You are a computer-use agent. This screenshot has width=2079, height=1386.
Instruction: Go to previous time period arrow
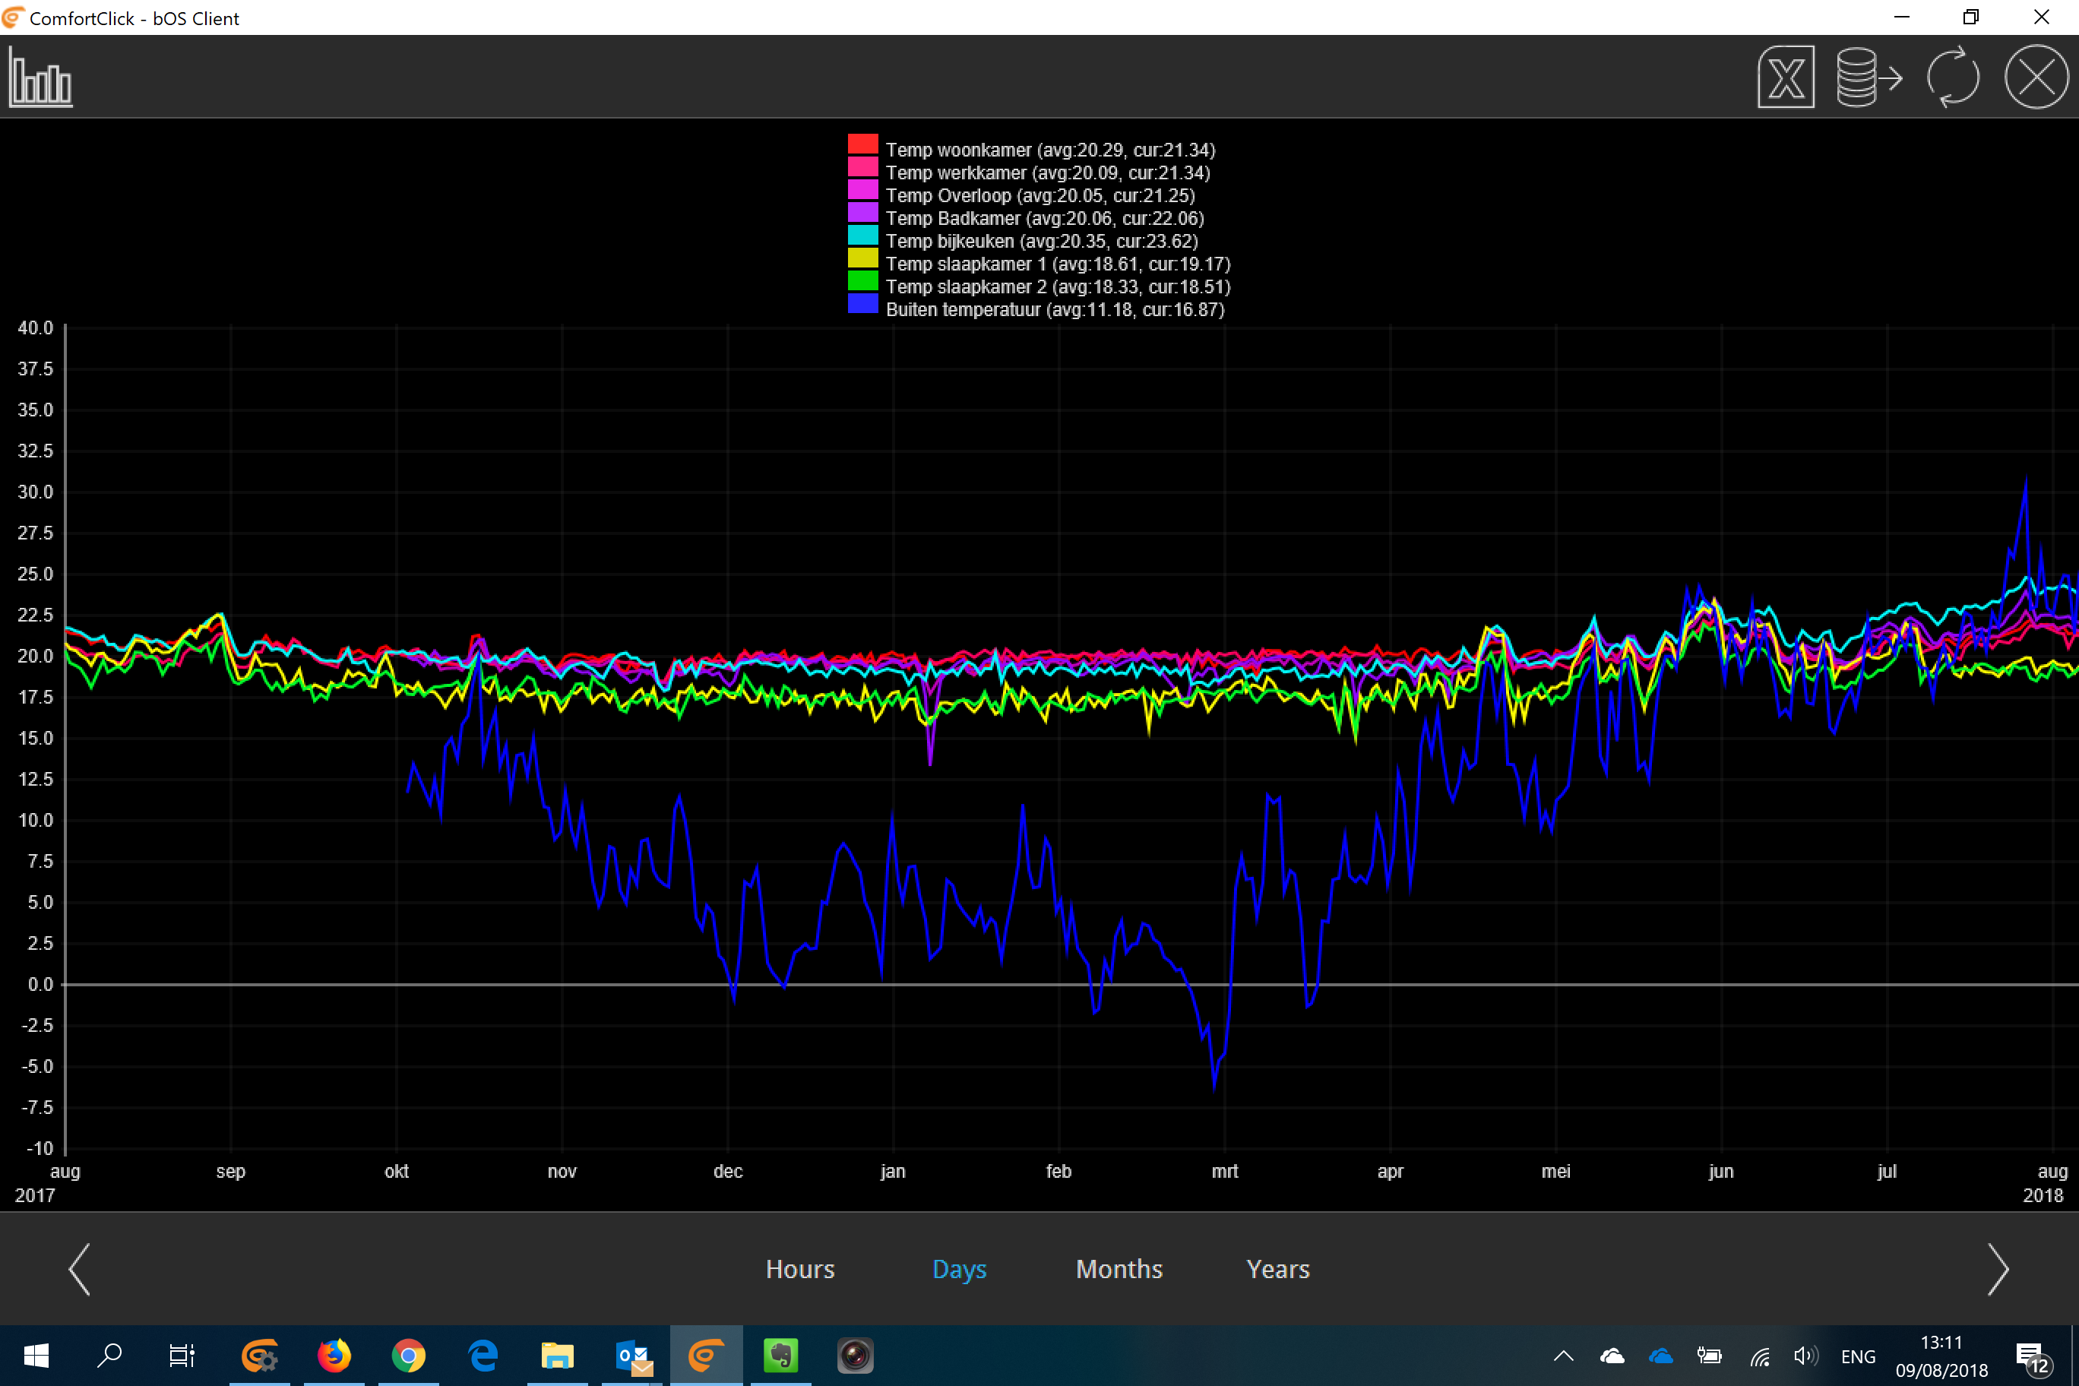click(80, 1269)
